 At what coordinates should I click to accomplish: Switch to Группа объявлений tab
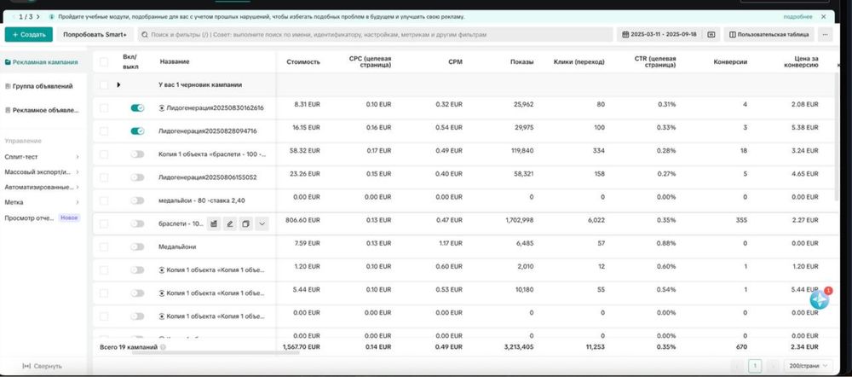click(x=42, y=86)
